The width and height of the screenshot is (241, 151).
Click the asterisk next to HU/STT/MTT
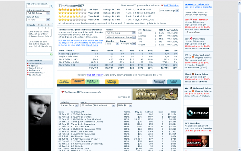click(73, 50)
